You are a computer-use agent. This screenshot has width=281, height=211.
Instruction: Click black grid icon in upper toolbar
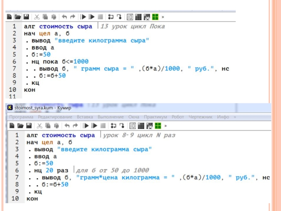point(138,17)
